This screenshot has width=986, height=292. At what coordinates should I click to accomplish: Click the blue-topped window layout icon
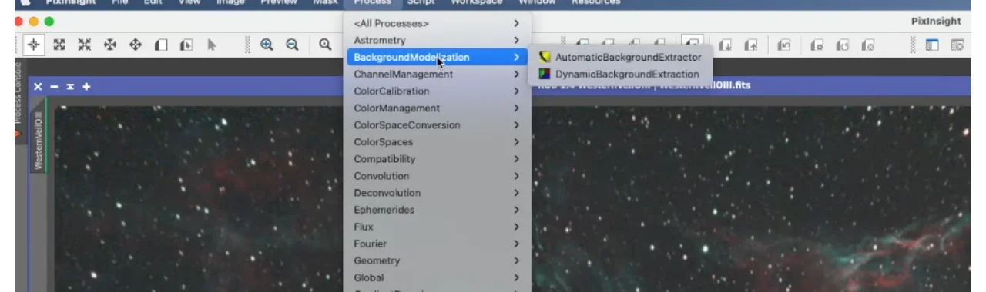click(x=932, y=45)
